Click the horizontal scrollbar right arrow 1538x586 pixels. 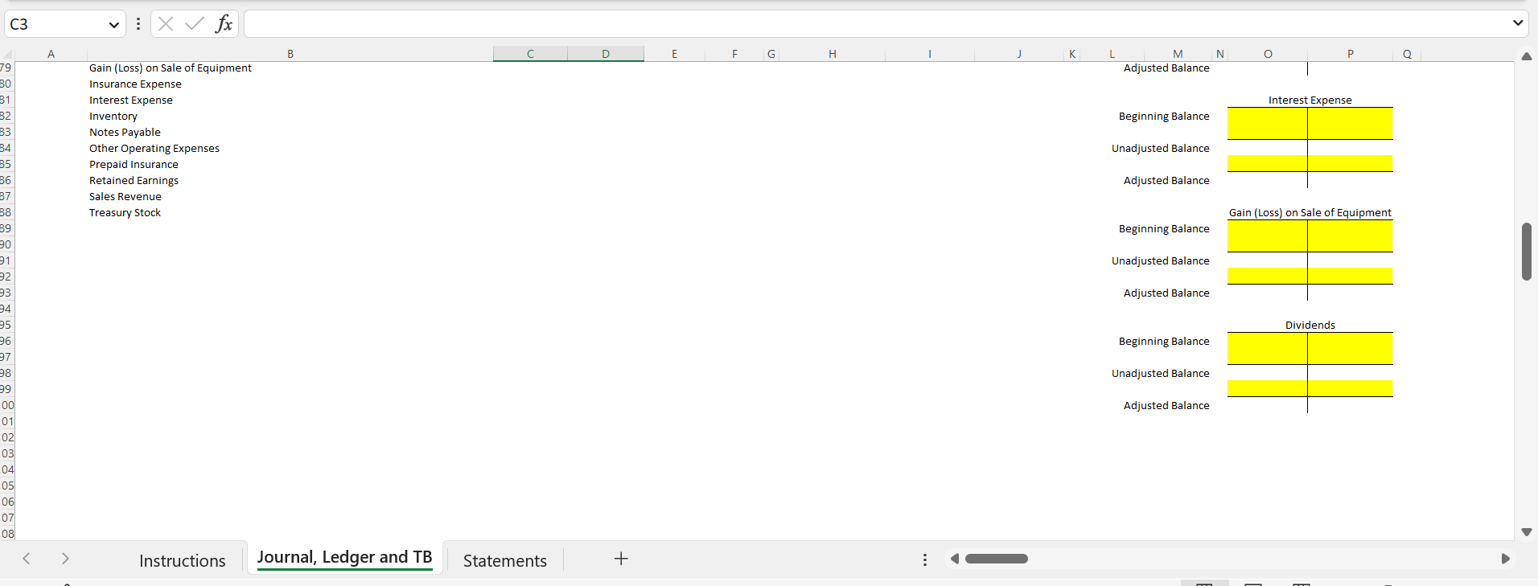click(x=1505, y=559)
